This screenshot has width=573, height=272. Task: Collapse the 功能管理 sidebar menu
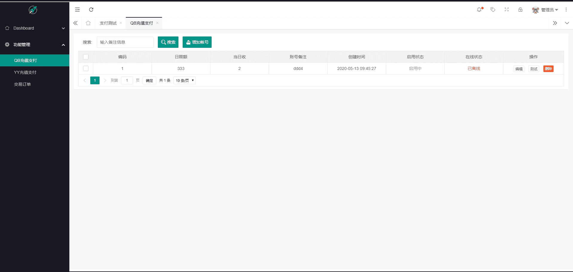(35, 45)
